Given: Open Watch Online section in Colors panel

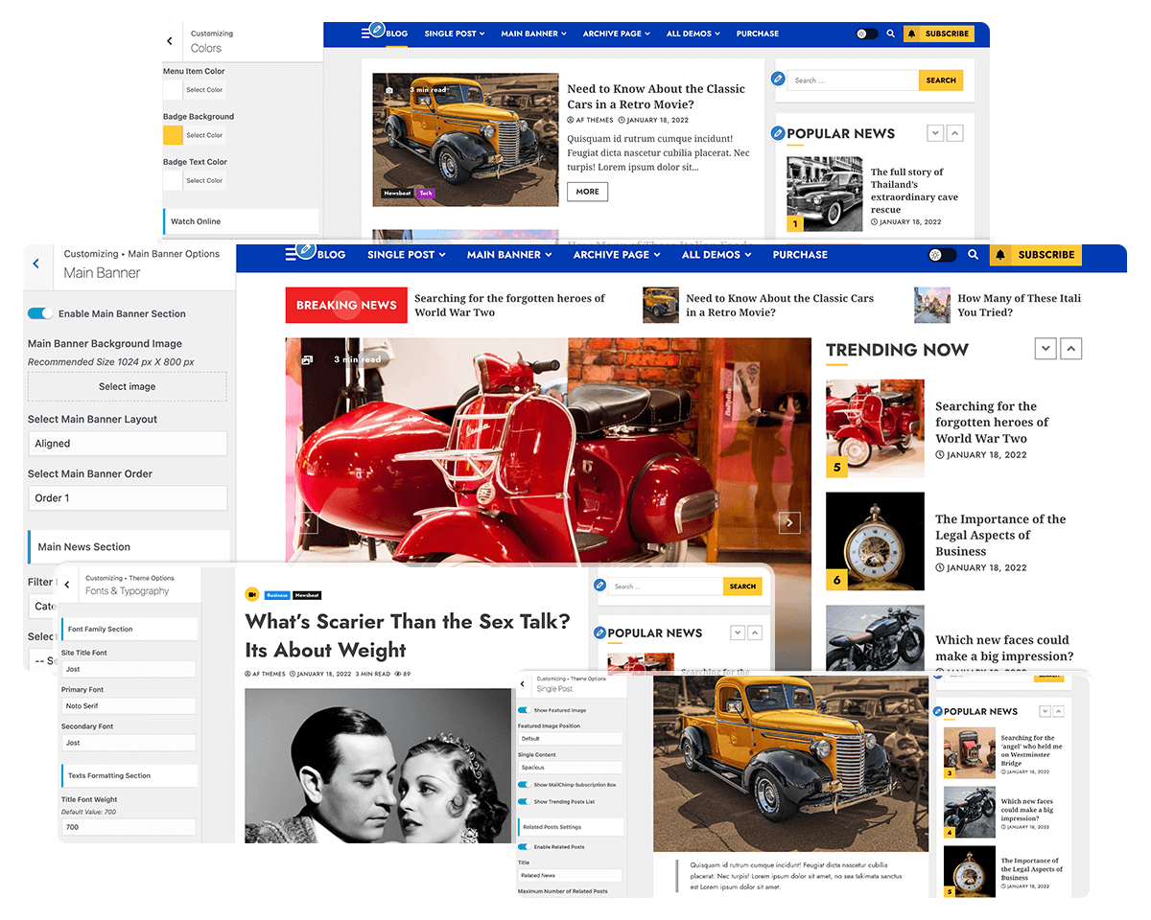Looking at the screenshot, I should click(x=241, y=221).
